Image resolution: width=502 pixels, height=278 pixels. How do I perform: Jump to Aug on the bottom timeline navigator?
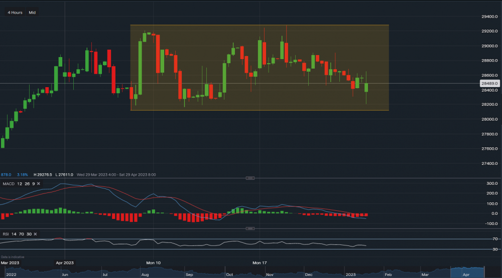point(145,275)
